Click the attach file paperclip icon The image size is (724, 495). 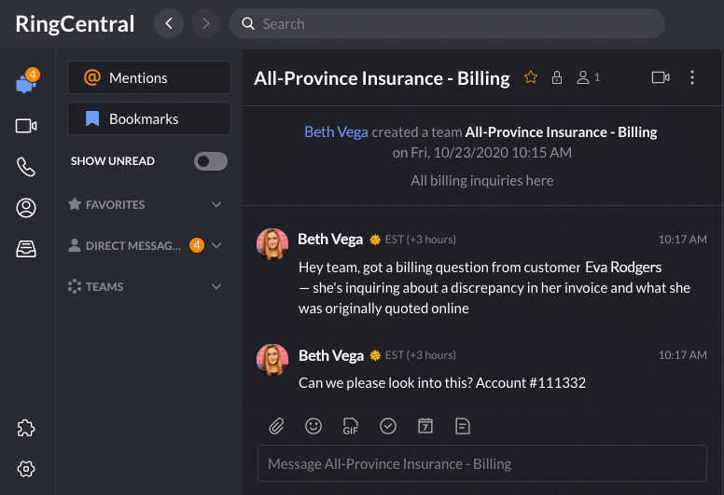[x=276, y=426]
